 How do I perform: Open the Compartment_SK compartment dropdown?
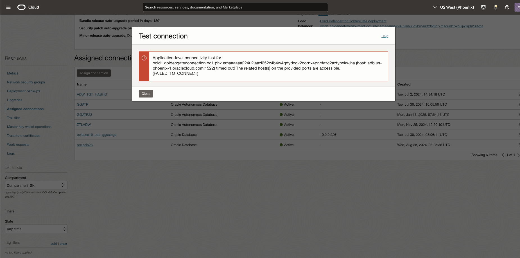coord(36,185)
